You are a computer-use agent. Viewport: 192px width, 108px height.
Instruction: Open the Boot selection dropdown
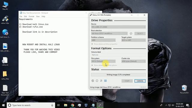click(x=109, y=33)
